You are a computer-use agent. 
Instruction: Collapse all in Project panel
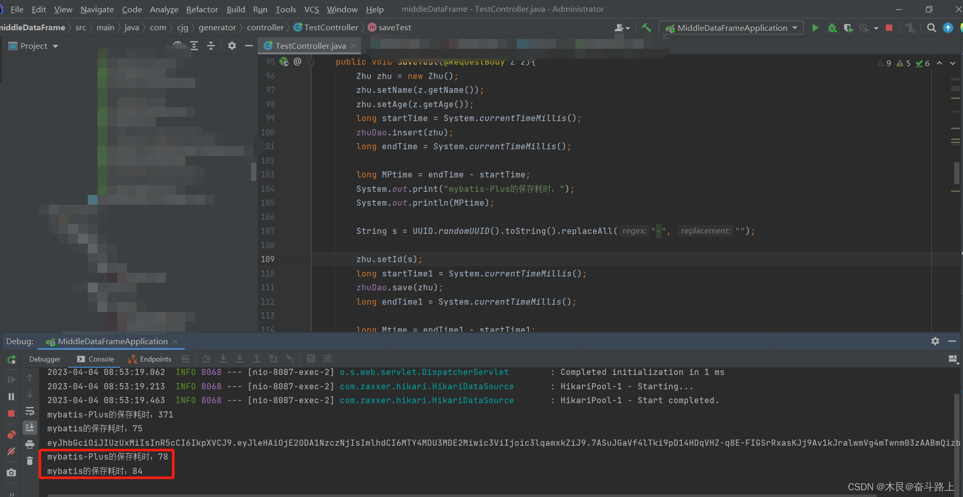point(211,46)
